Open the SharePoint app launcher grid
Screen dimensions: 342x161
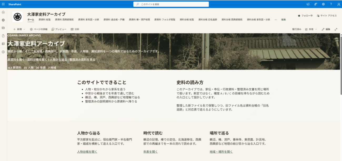[x=3, y=4]
